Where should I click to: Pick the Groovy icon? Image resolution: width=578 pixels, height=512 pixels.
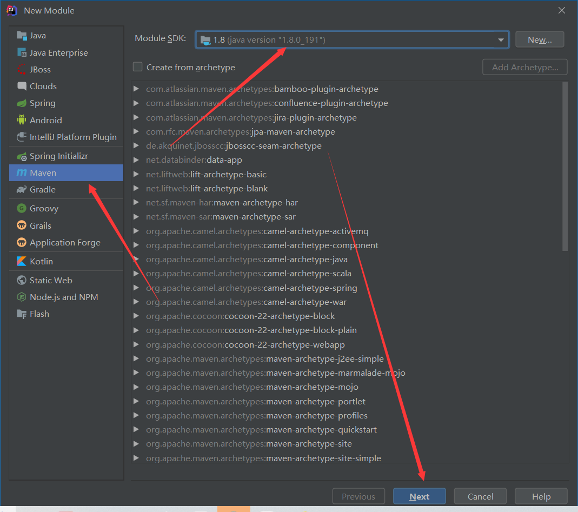coord(22,208)
